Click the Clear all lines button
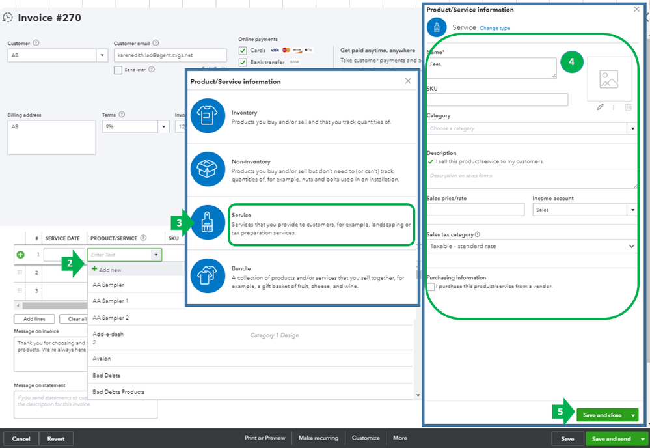Viewport: 650px width, 448px height. [x=75, y=319]
